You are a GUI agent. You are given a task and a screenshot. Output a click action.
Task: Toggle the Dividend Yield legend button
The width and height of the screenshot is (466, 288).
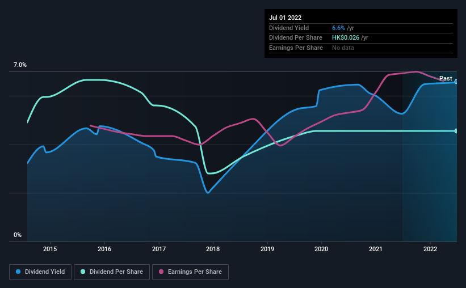click(40, 272)
